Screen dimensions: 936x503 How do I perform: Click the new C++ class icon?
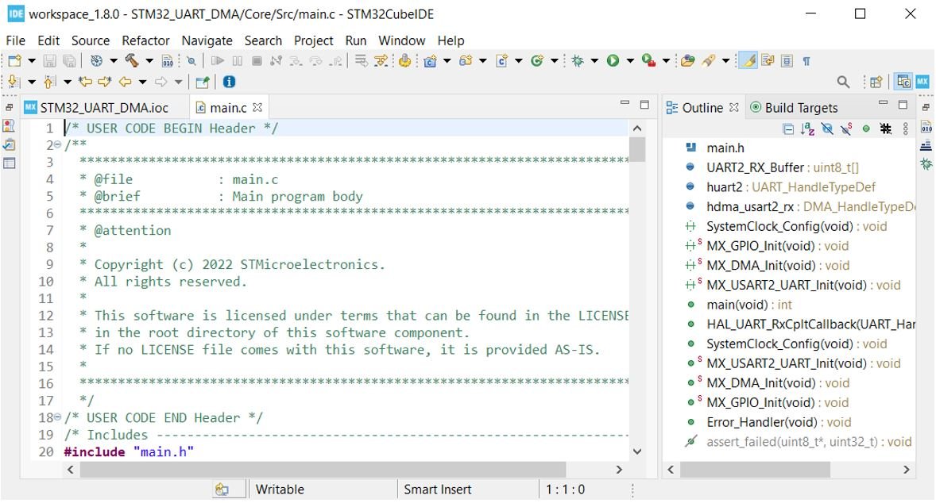click(536, 61)
